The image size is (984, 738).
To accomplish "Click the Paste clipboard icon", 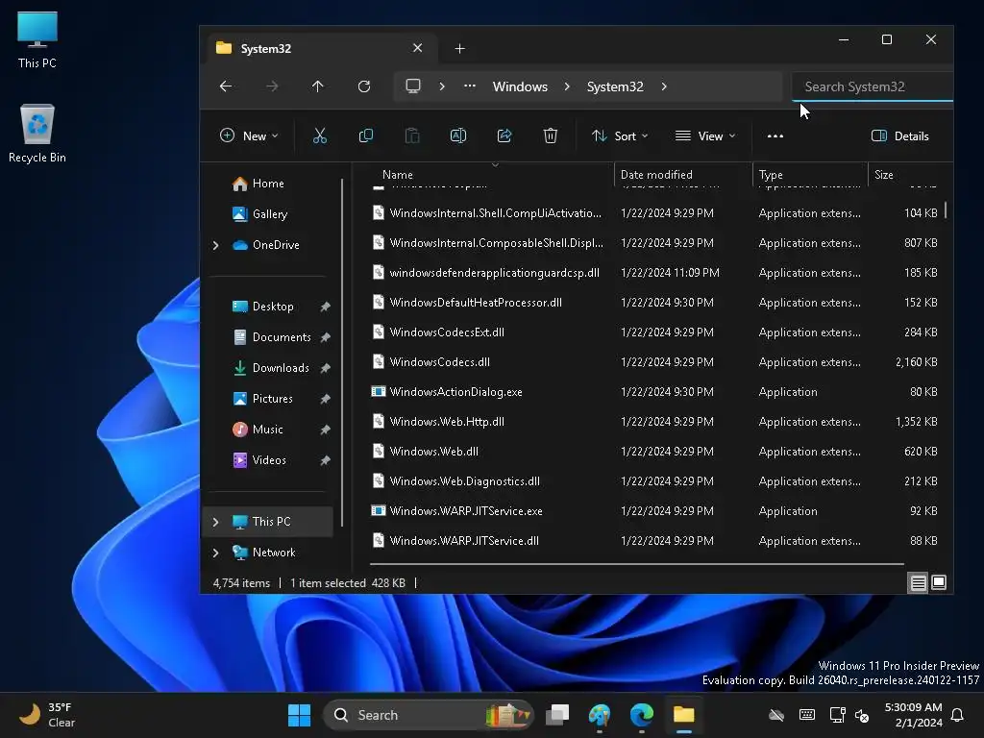I will 412,135.
